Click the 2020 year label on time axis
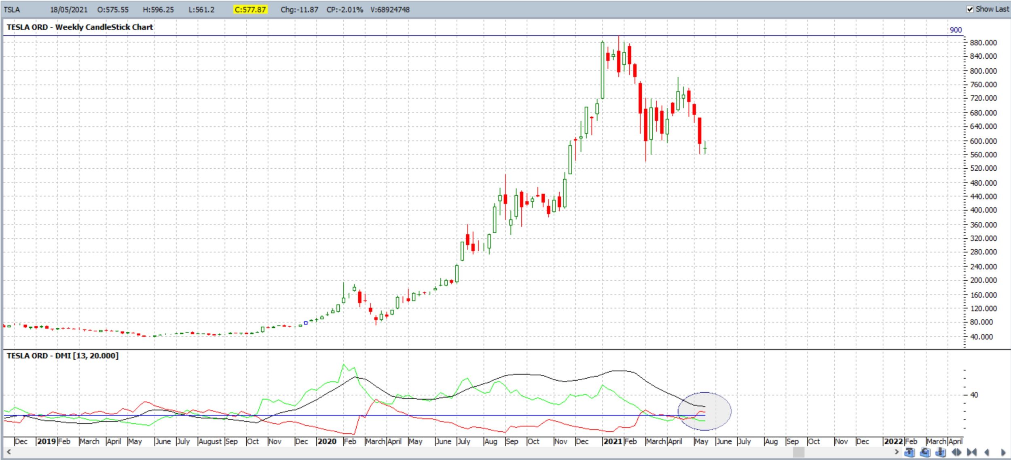Image resolution: width=1011 pixels, height=460 pixels. [327, 441]
